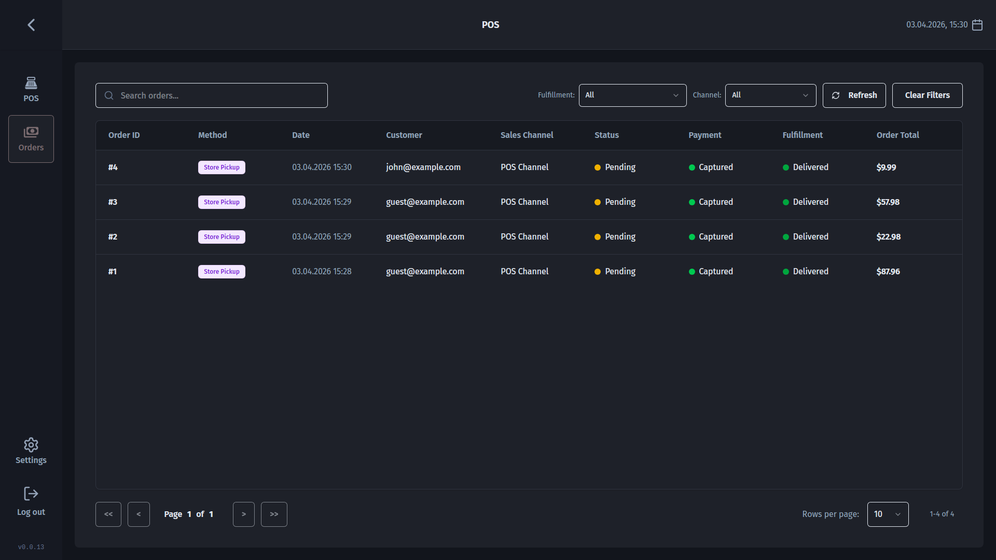The width and height of the screenshot is (996, 560).
Task: Click date 03.04.2026 15:30 in table
Action: (322, 167)
